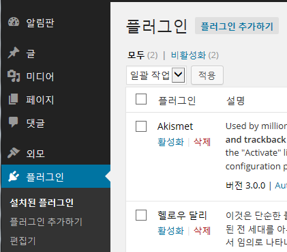287x252 pixels.
Task: Open the 댓글 speech bubble icon
Action: coord(13,122)
